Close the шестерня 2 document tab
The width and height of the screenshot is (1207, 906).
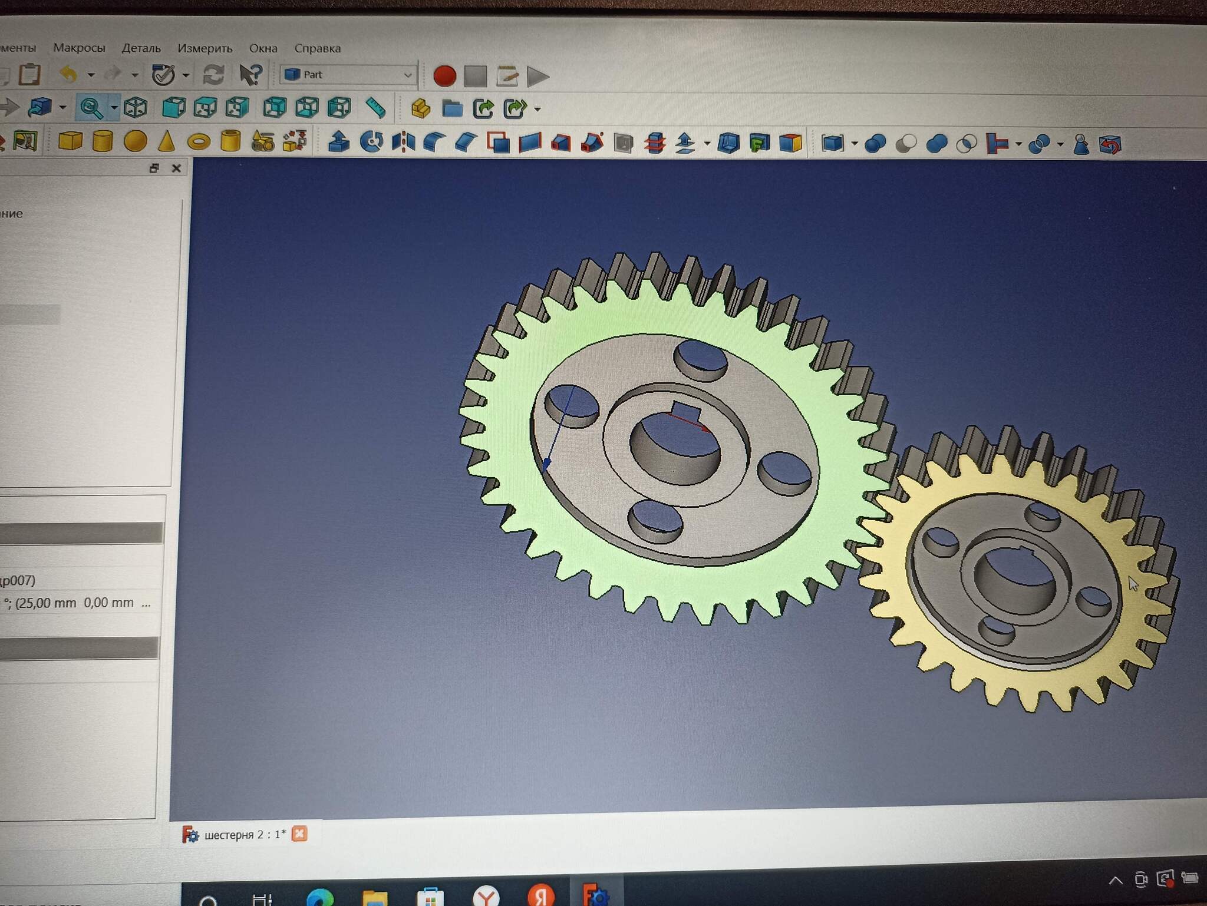click(299, 834)
